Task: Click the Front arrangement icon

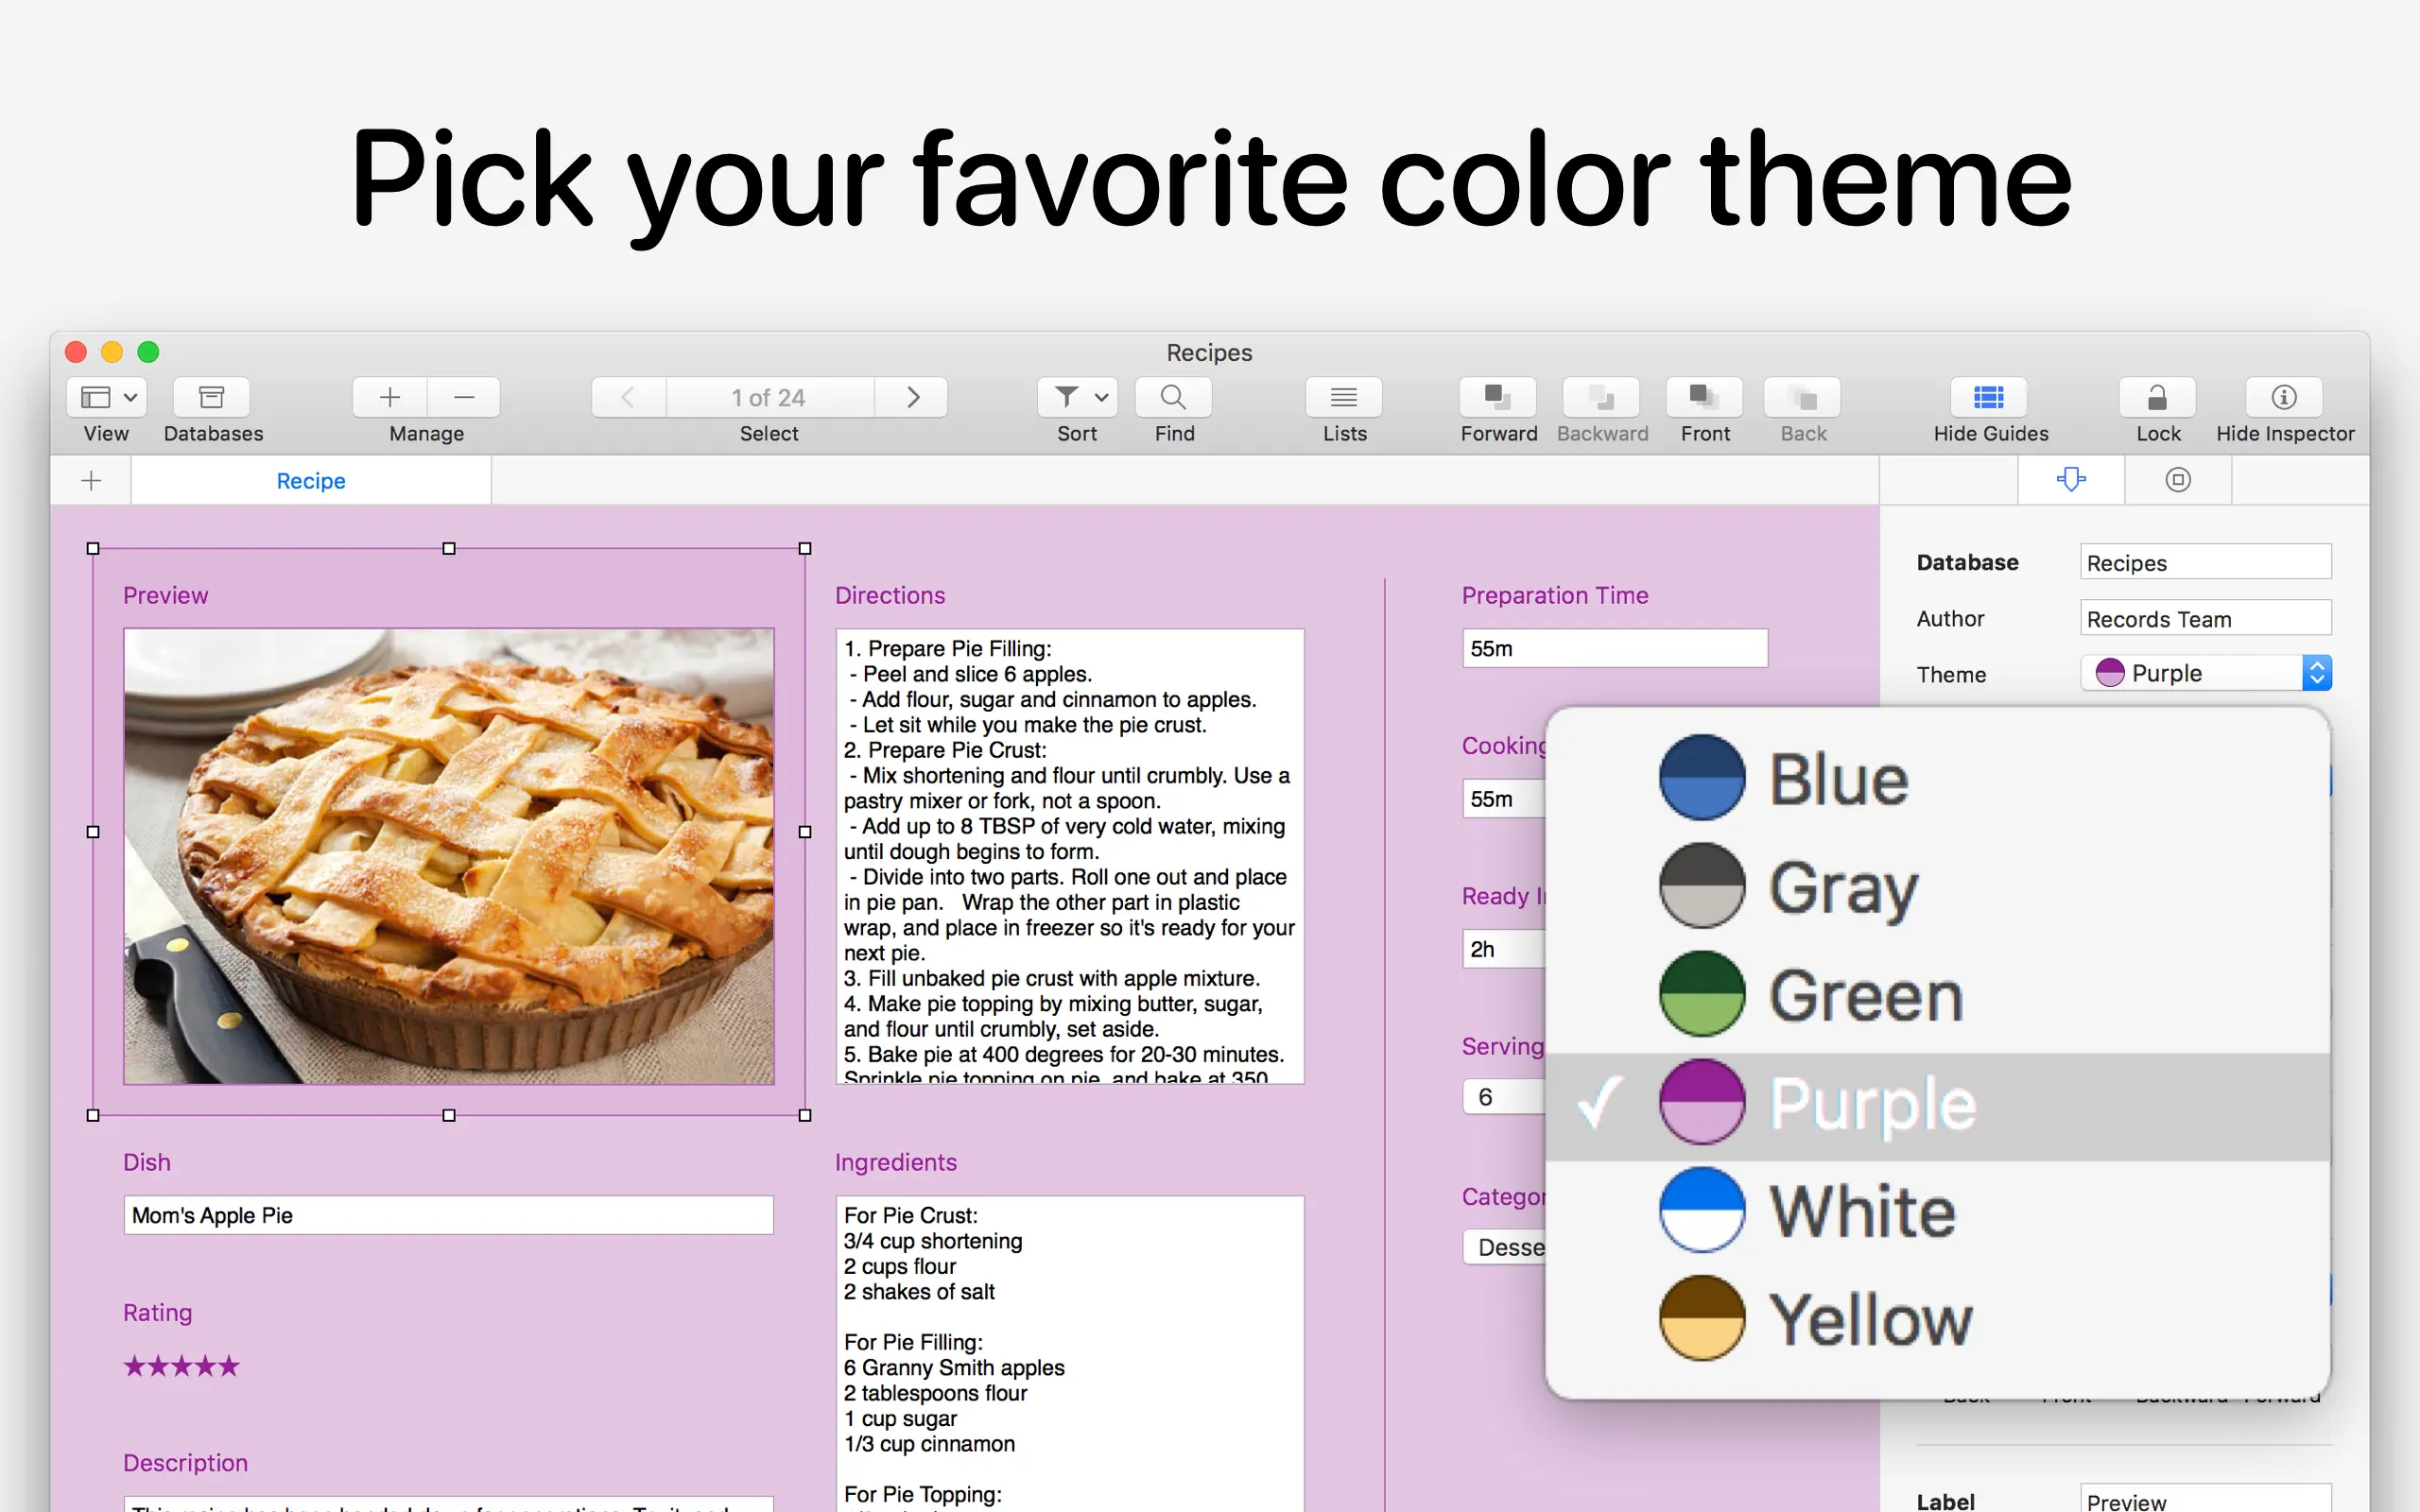Action: 1703,398
